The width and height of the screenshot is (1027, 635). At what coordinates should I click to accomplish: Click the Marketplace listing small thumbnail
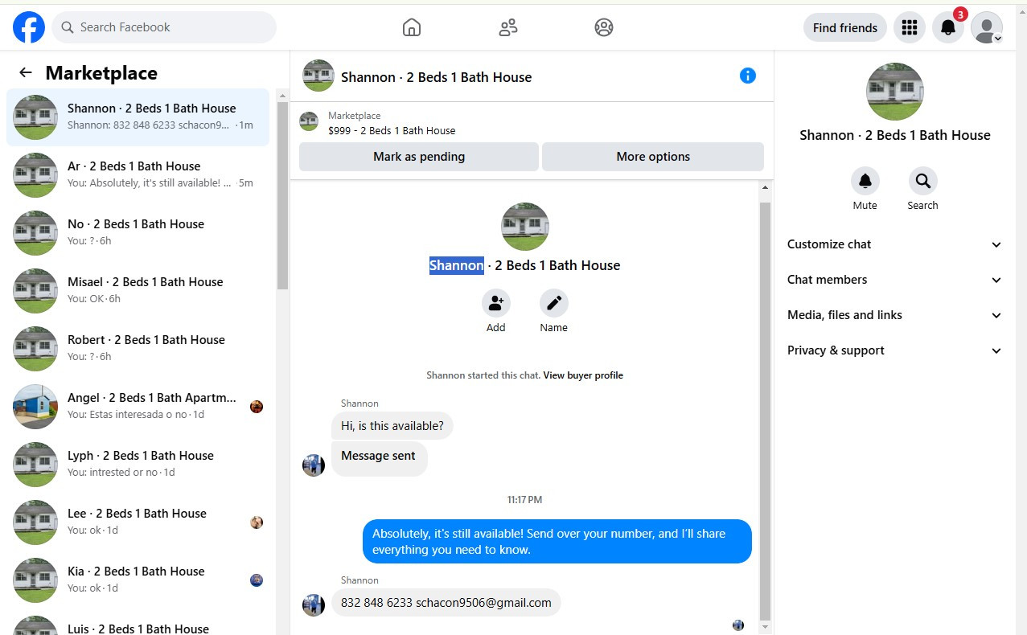click(309, 121)
